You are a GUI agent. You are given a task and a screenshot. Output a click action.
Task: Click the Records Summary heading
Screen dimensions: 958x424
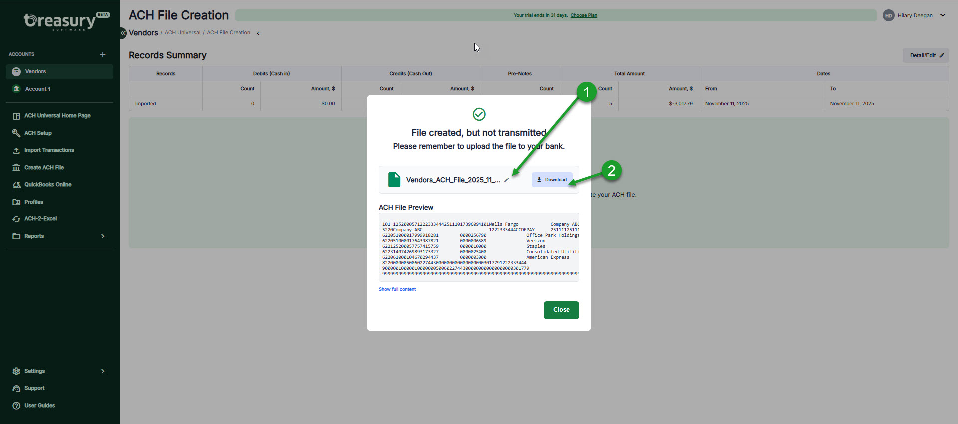167,55
